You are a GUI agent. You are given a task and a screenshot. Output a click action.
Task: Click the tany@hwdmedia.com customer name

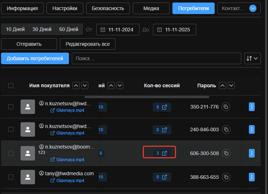point(69,173)
